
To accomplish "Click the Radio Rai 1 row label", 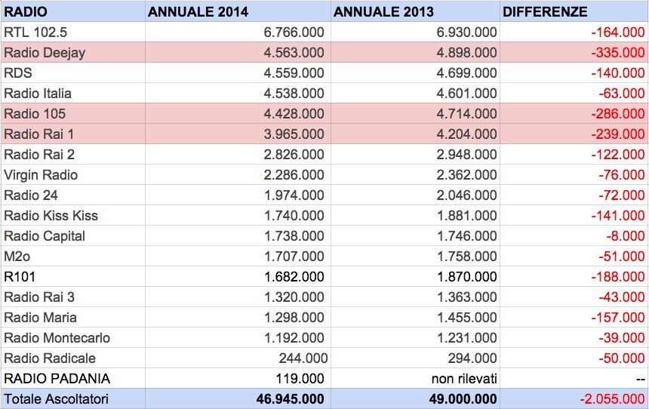I will point(39,134).
